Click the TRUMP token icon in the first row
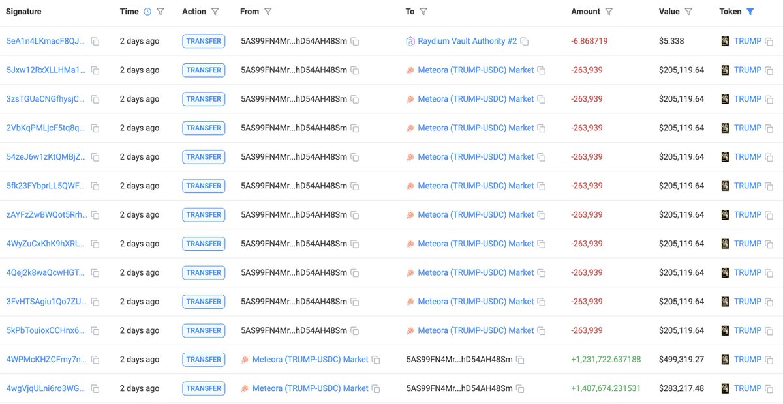Screen dimensions: 783x404 pos(725,40)
